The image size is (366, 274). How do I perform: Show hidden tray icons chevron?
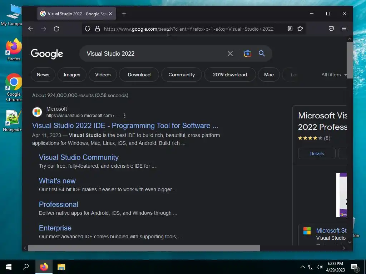click(x=302, y=267)
